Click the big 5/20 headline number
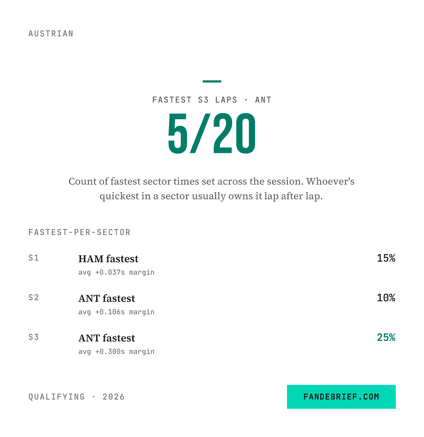Screen dimensions: 424x437 pyautogui.click(x=212, y=133)
